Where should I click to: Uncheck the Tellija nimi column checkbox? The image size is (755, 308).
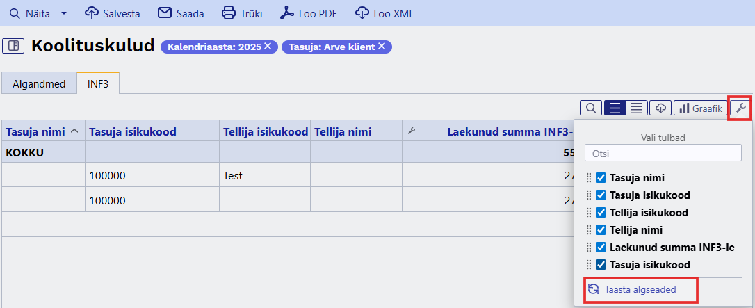point(601,230)
